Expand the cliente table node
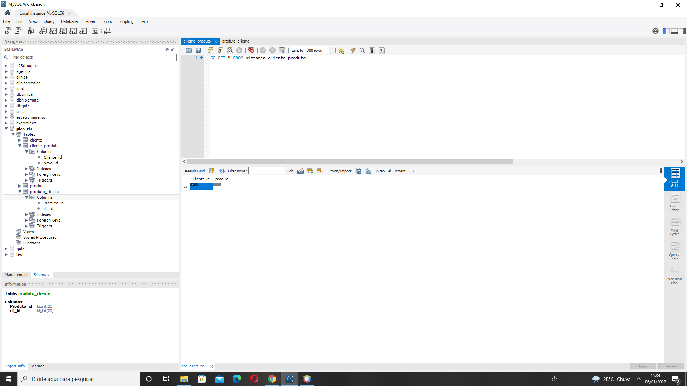687x386 pixels. 20,140
